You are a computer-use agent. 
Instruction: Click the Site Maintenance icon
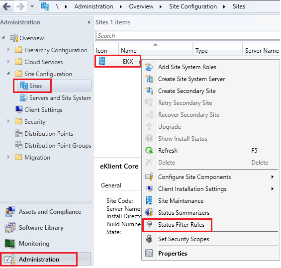point(149,201)
